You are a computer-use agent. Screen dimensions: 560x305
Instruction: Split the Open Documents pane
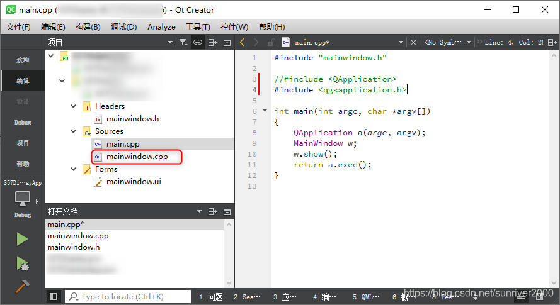pyautogui.click(x=213, y=211)
